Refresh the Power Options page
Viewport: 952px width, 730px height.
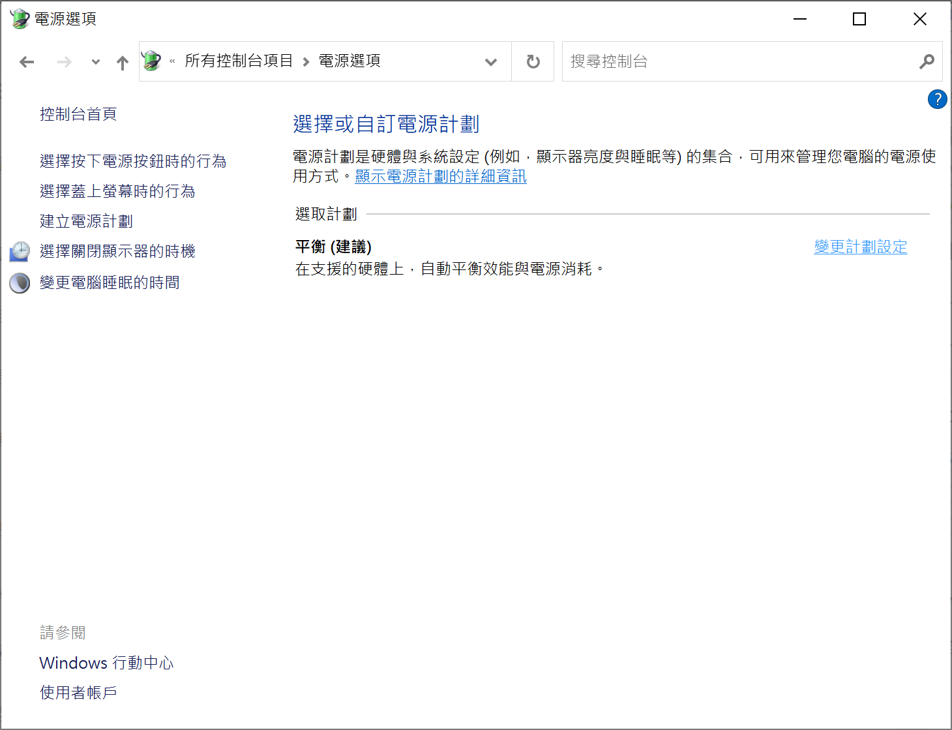tap(533, 61)
